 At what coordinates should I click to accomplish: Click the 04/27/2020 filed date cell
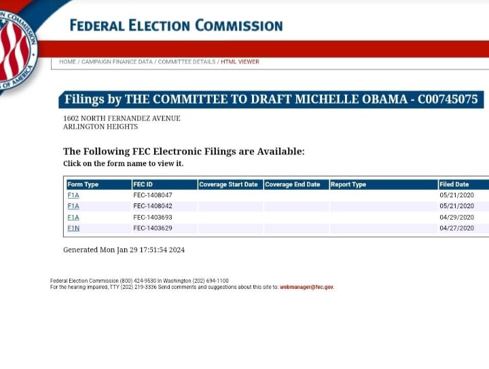456,228
